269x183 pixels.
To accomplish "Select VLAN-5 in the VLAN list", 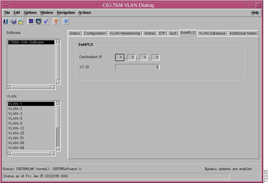I will [31, 119].
